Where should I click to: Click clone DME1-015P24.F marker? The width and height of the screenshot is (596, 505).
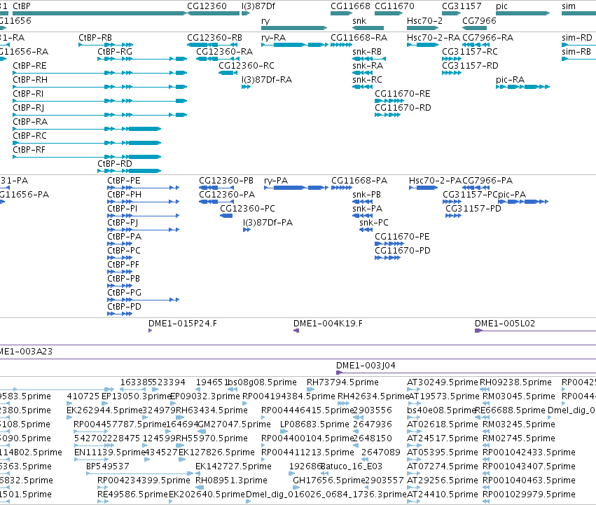click(150, 331)
